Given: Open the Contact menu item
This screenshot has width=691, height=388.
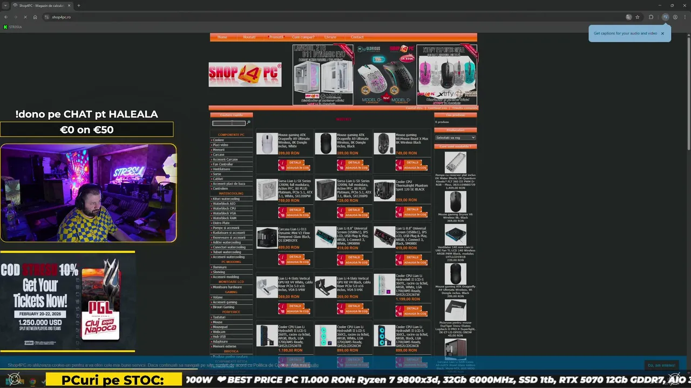Looking at the screenshot, I should (x=357, y=37).
